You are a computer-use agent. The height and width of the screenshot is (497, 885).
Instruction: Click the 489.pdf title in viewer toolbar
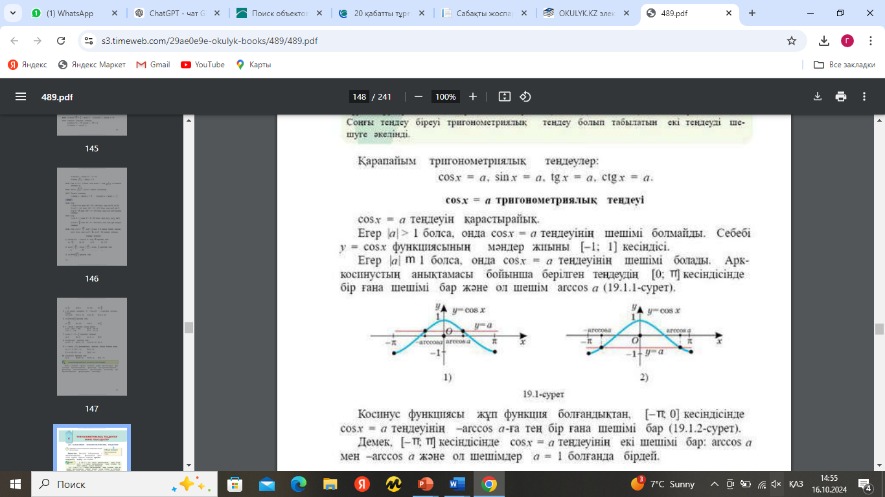click(57, 96)
